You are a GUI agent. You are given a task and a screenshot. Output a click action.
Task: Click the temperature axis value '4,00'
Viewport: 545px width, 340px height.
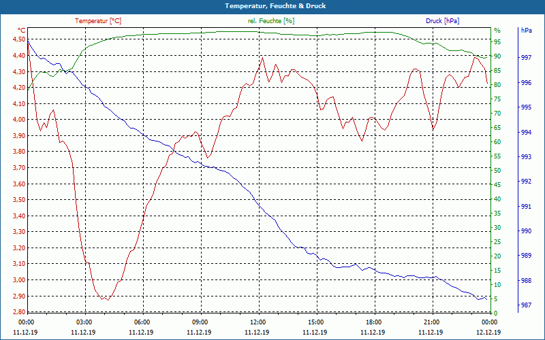click(x=19, y=120)
